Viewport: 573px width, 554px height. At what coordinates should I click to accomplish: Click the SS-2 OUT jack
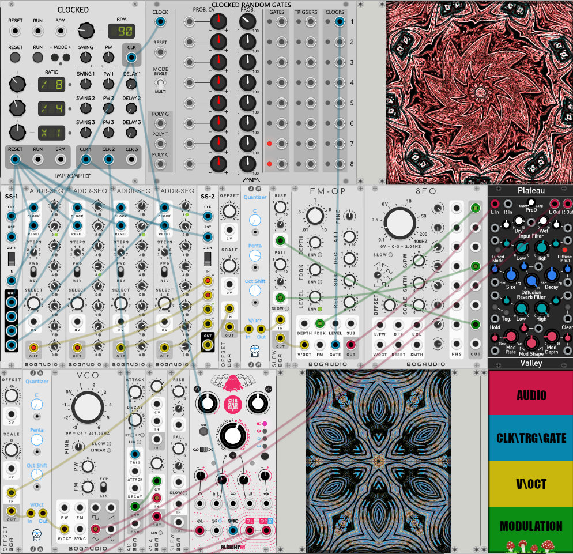pyautogui.click(x=207, y=345)
